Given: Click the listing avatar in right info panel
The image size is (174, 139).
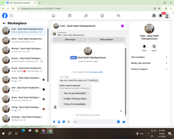Looking at the screenshot, I should (149, 28).
